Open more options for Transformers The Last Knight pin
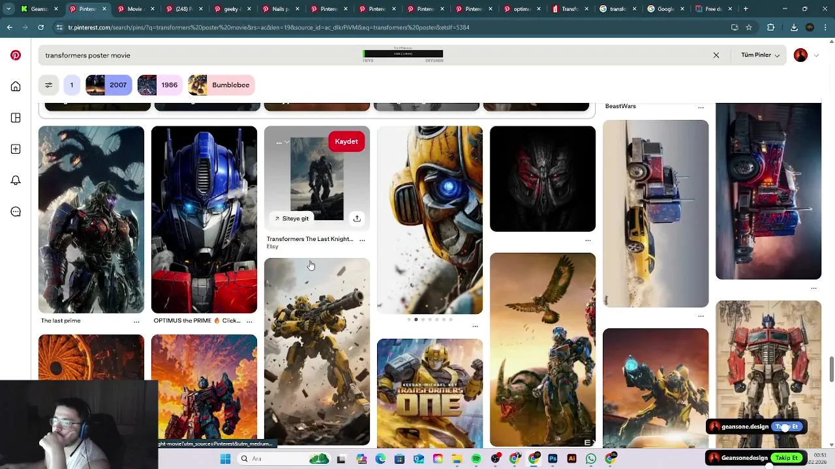 tap(362, 240)
